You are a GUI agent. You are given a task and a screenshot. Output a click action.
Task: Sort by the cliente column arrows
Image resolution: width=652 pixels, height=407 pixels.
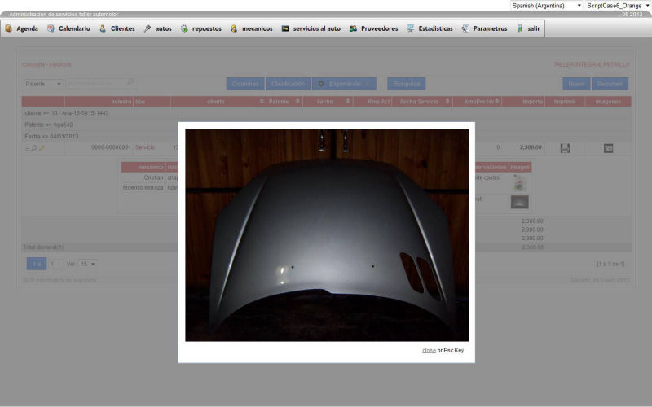coord(262,101)
